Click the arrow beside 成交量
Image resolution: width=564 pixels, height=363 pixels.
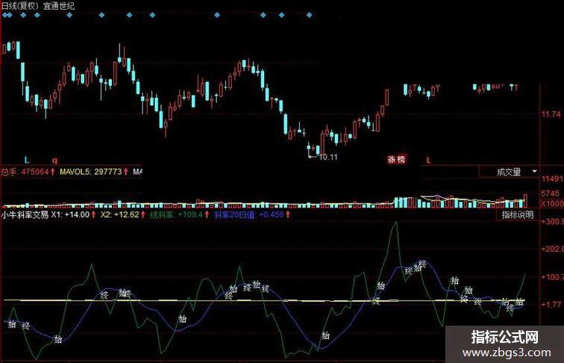click(x=535, y=172)
